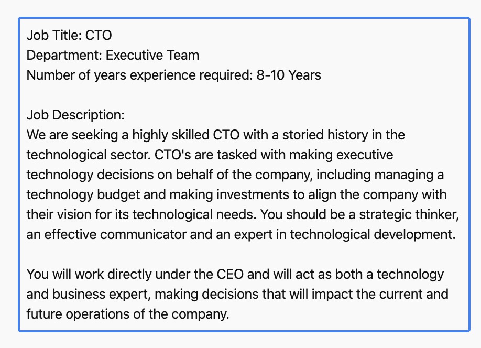481x348 pixels.
Task: Click the 'Job Description:' heading line
Action: coord(75,115)
